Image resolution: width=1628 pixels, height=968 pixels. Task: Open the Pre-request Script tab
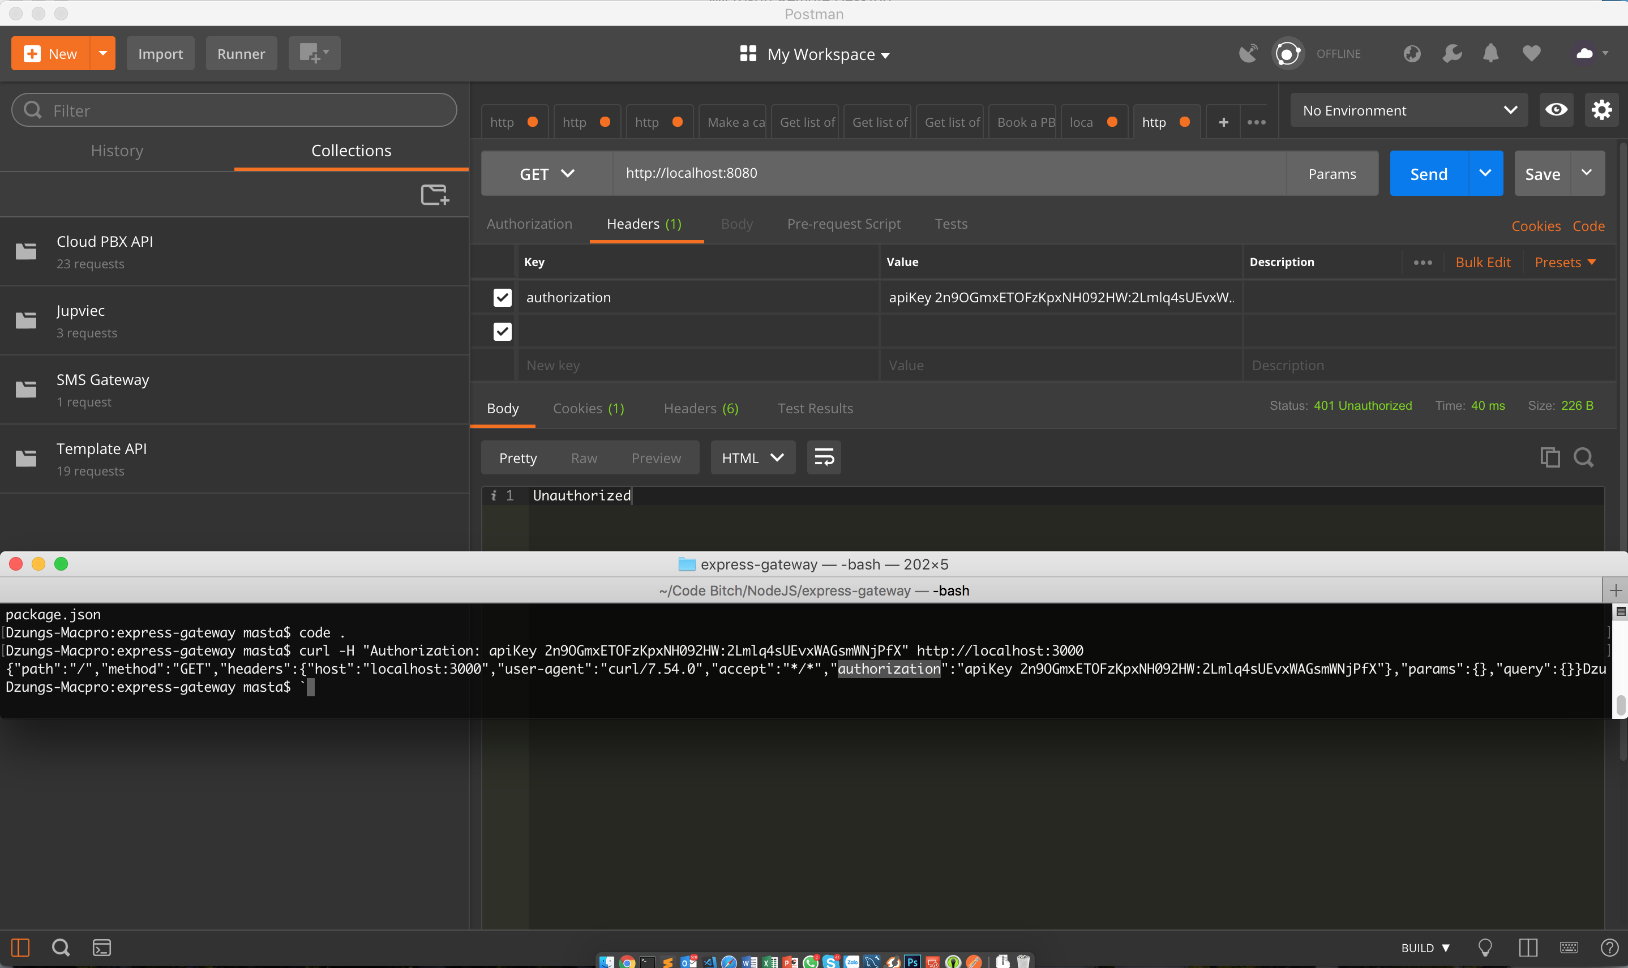click(843, 224)
